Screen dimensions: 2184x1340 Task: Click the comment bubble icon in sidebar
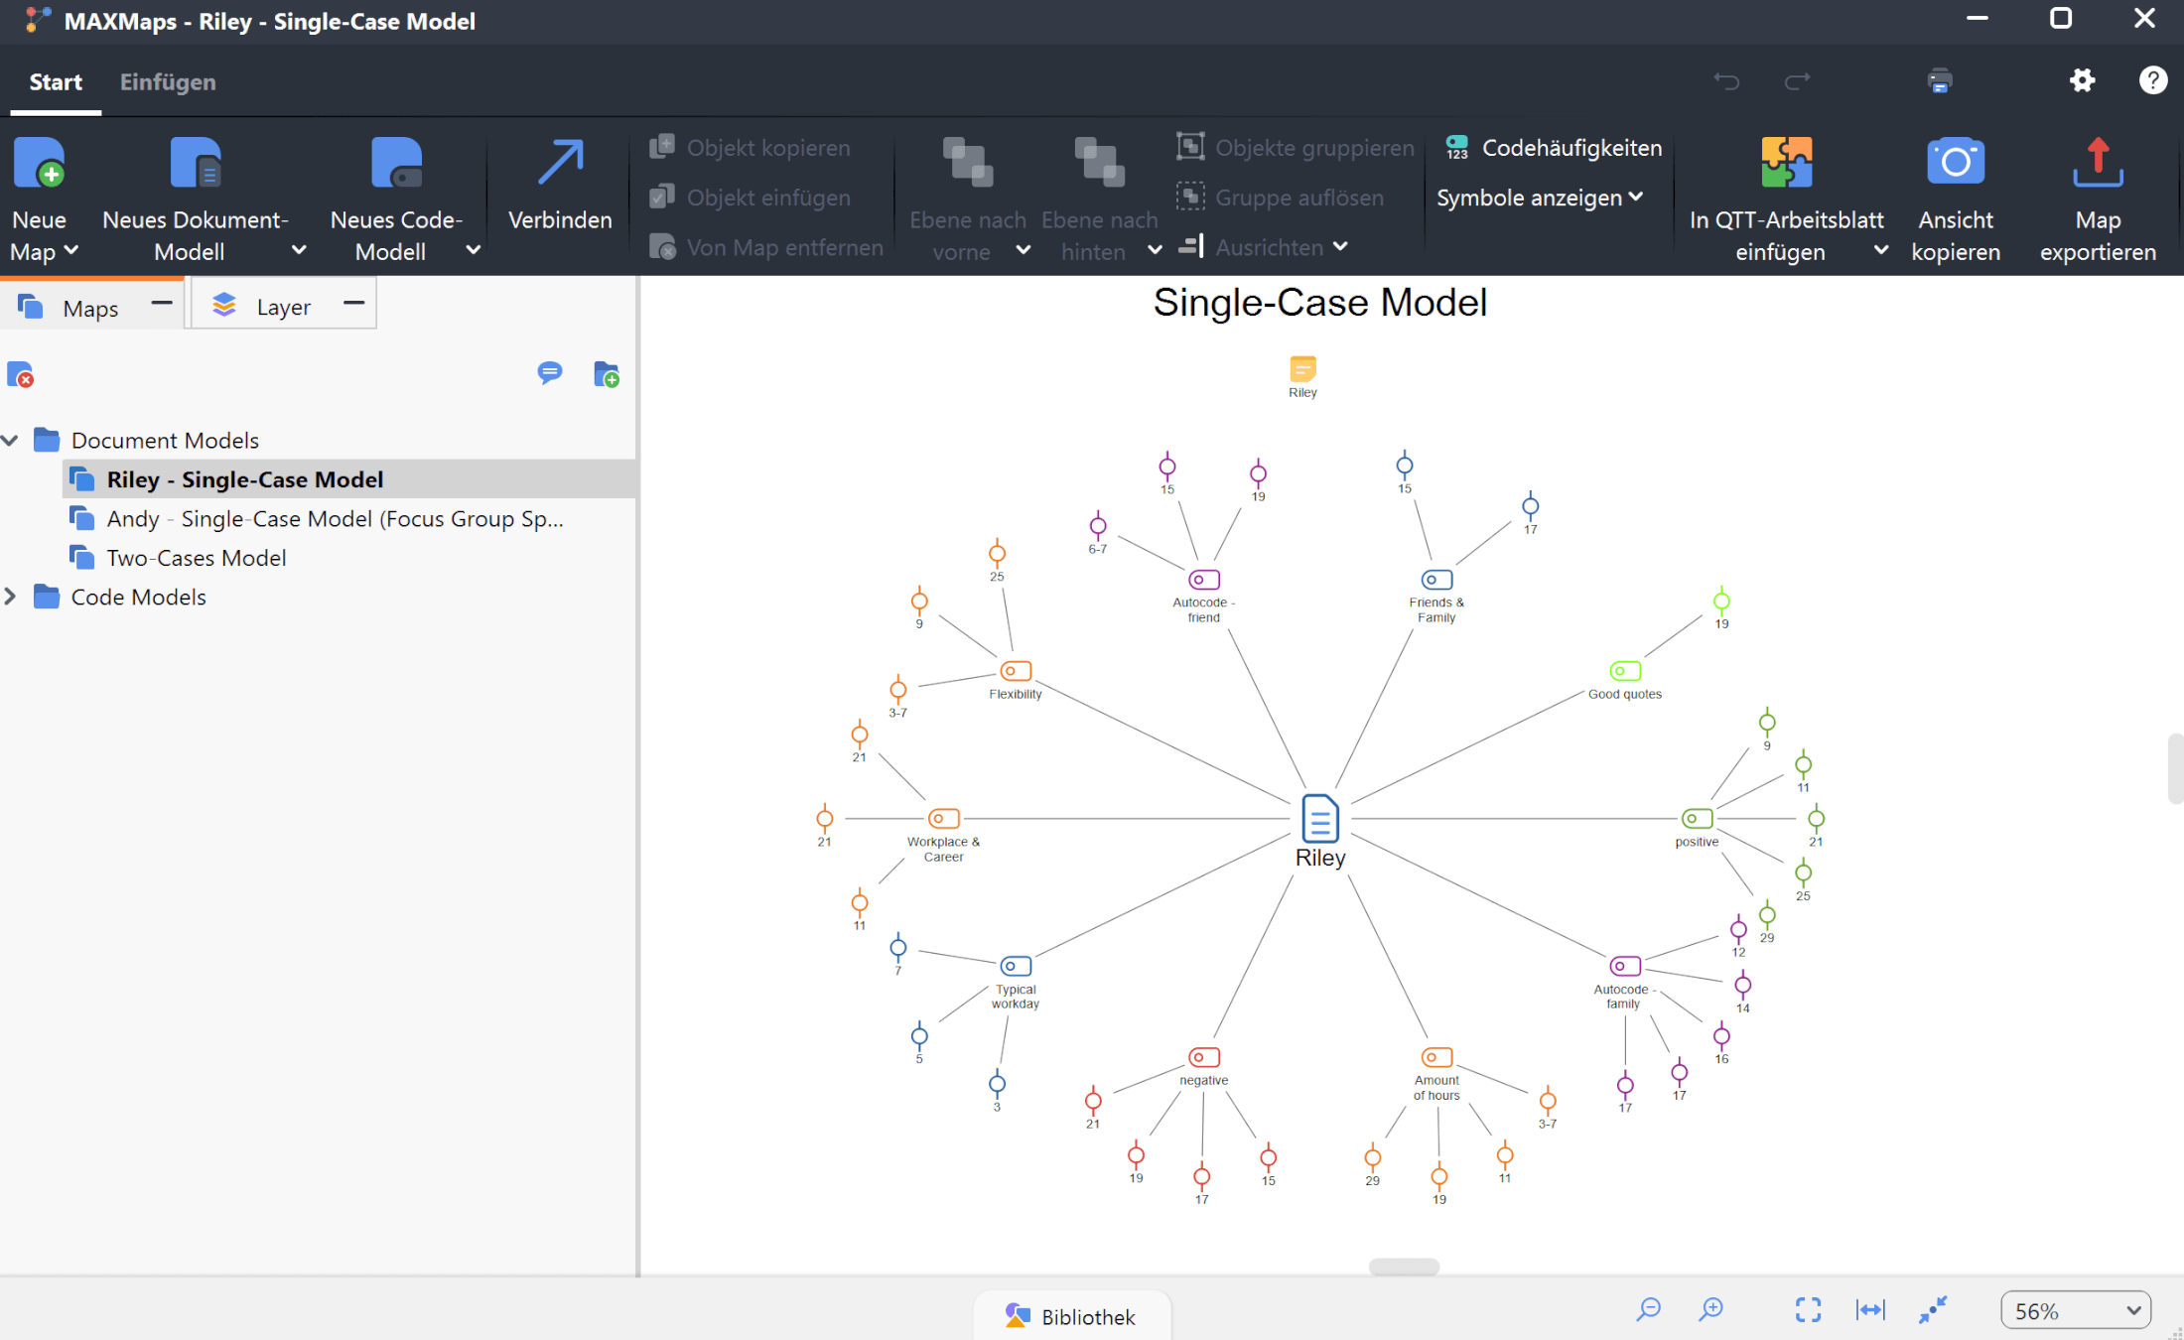point(549,373)
